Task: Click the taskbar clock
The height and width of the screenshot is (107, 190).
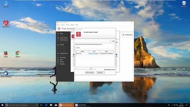Action: pyautogui.click(x=181, y=105)
